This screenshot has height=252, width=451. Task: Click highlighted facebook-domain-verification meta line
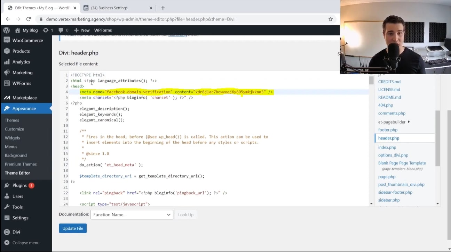176,92
